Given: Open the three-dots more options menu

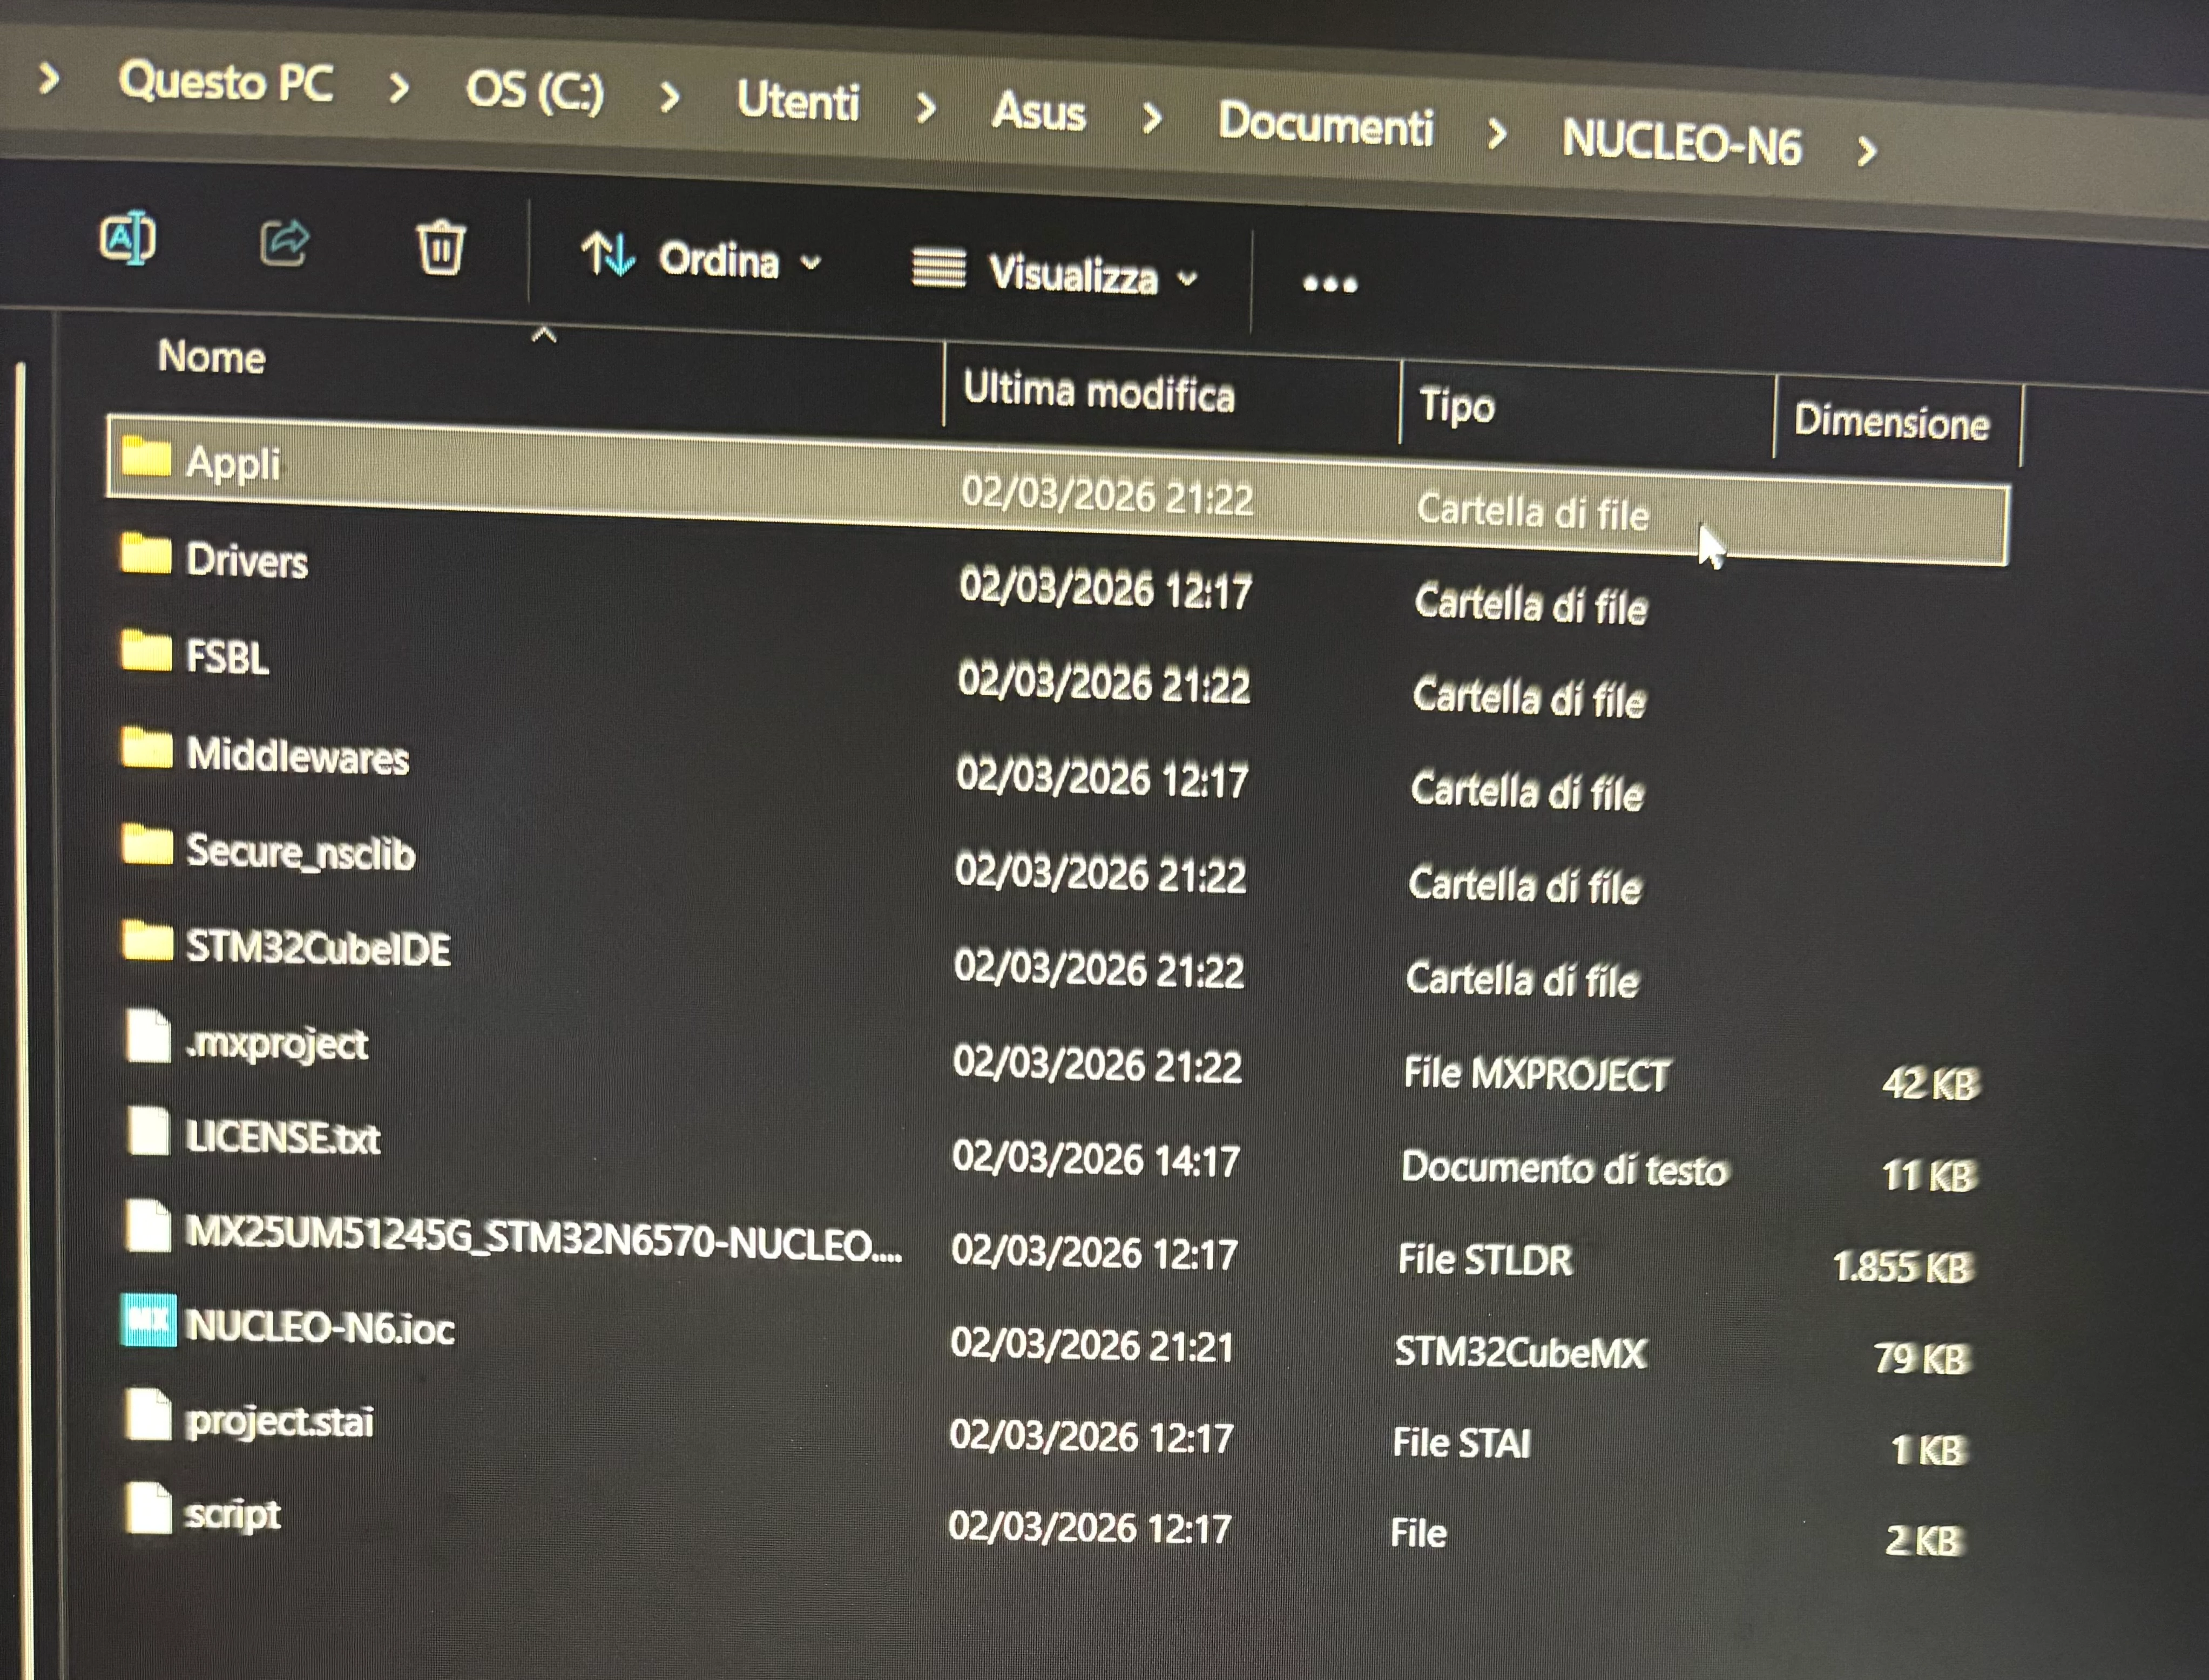Looking at the screenshot, I should [1330, 284].
